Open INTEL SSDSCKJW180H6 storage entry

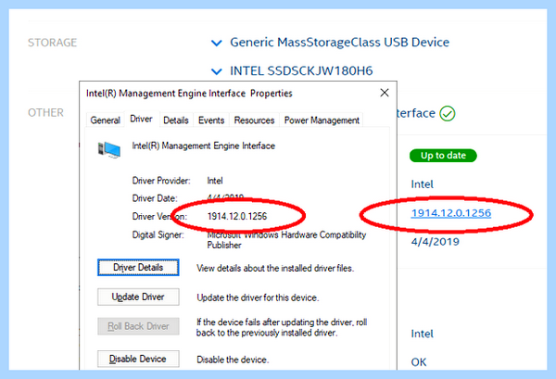(x=301, y=71)
